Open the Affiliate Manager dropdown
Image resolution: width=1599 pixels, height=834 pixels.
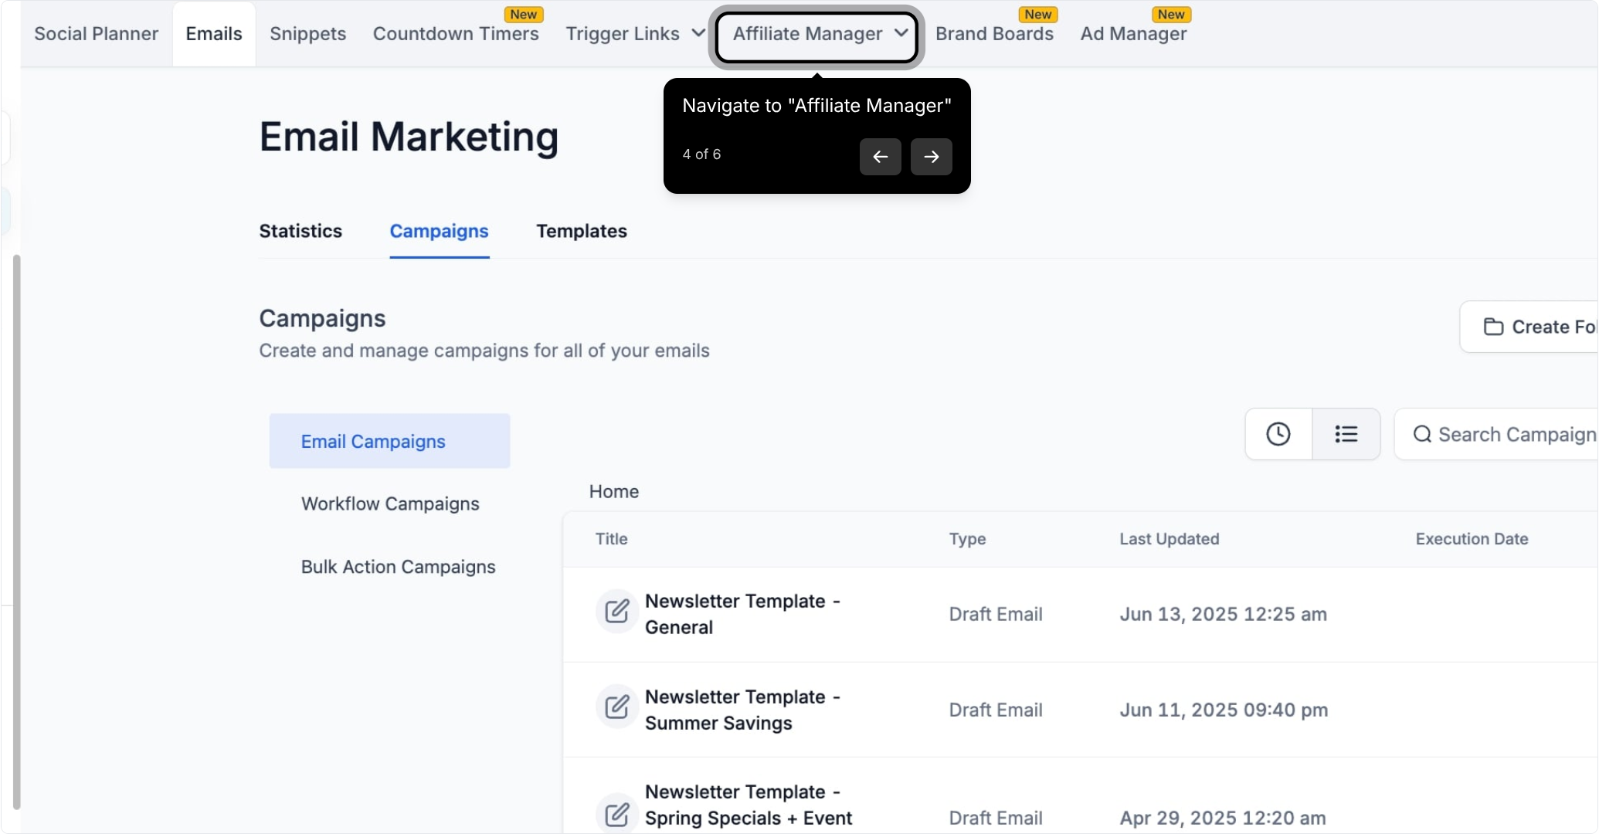click(x=817, y=35)
